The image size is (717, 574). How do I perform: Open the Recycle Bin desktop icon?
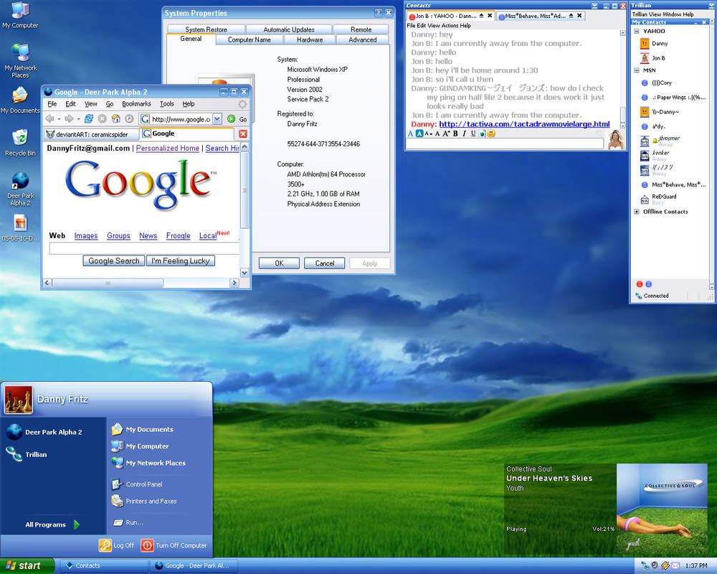click(x=20, y=143)
